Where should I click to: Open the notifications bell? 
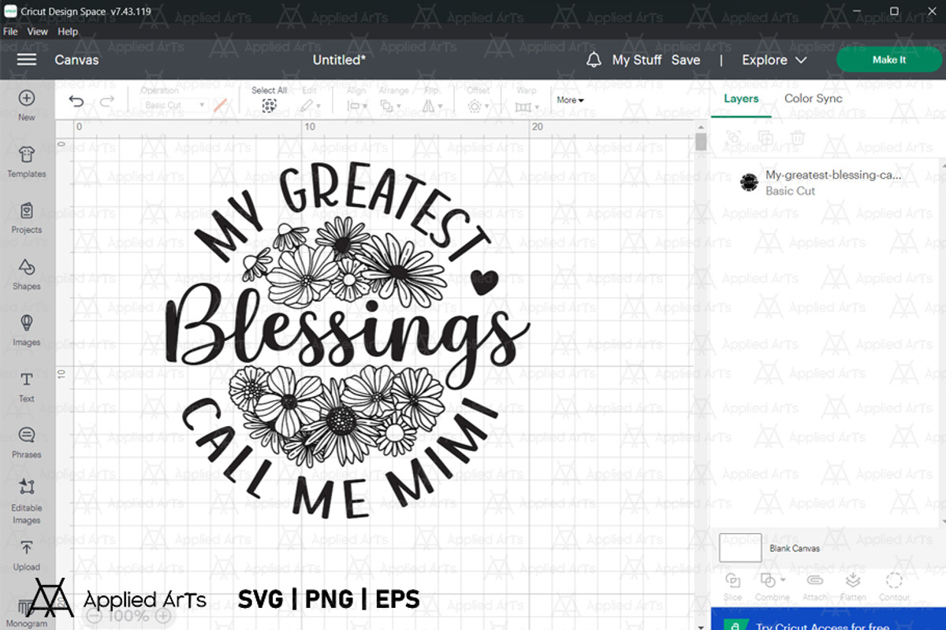(594, 60)
